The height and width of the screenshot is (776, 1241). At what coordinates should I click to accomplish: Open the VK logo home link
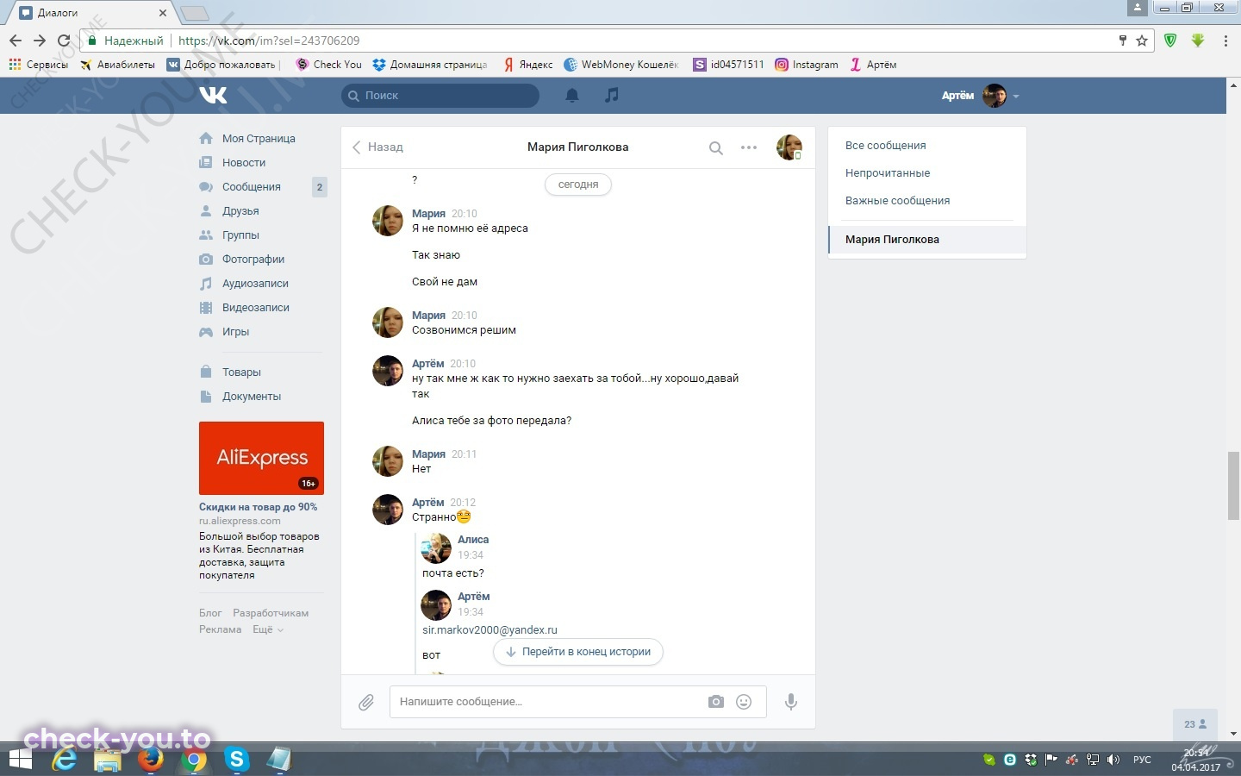213,95
